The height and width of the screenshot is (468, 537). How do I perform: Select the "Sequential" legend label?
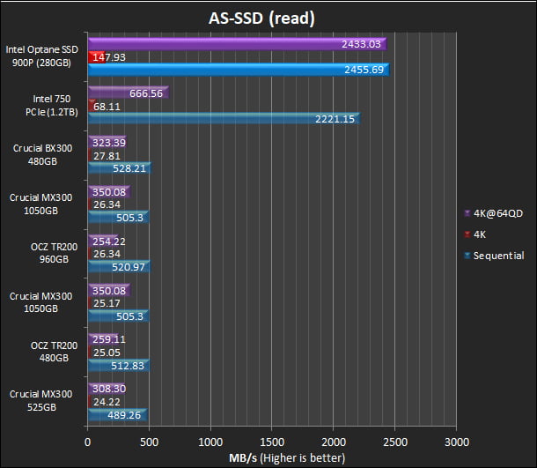[498, 256]
